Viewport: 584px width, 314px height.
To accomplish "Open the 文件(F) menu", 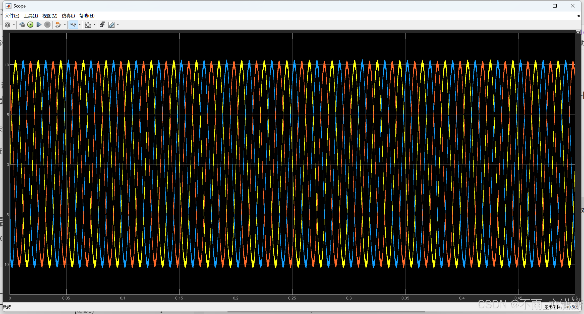I will pos(12,16).
